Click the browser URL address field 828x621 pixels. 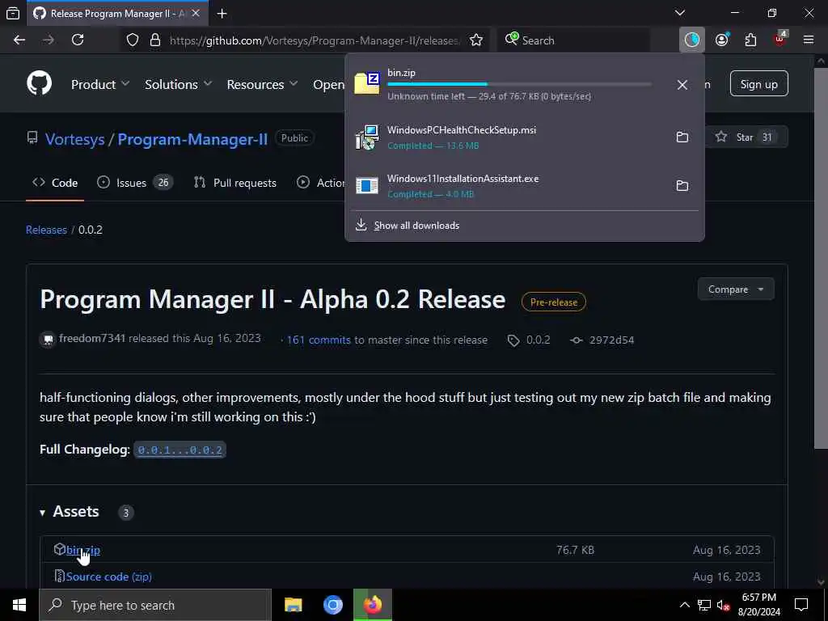click(315, 40)
